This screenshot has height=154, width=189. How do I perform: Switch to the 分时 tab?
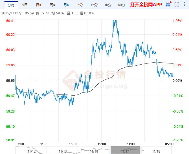click(10, 5)
